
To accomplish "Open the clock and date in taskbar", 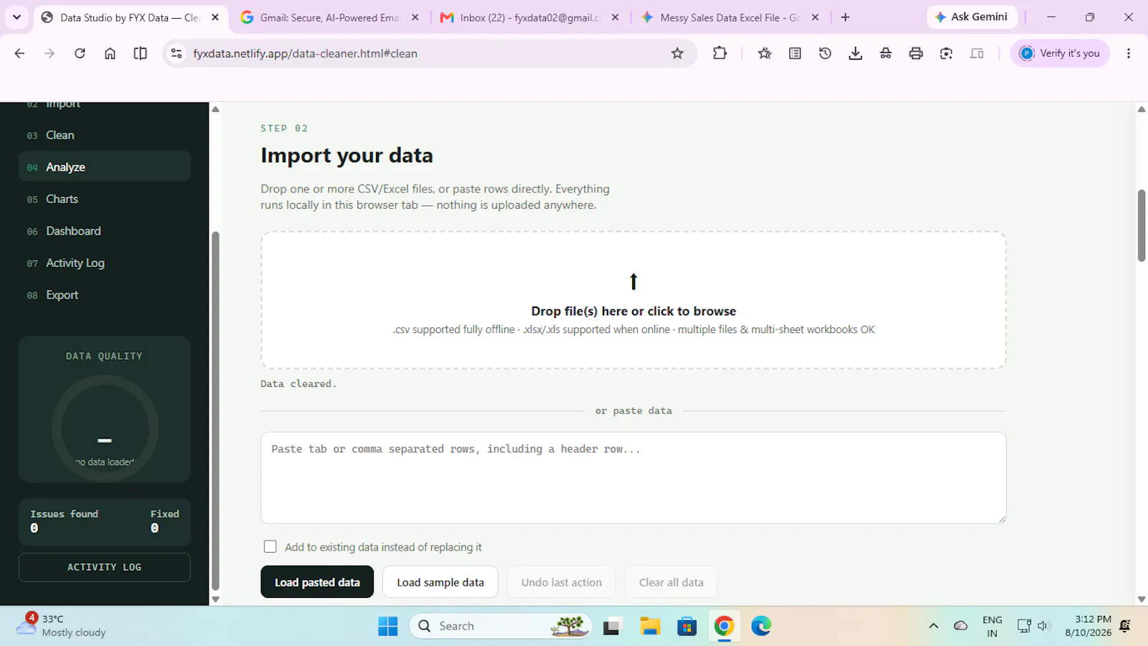I will click(x=1088, y=626).
